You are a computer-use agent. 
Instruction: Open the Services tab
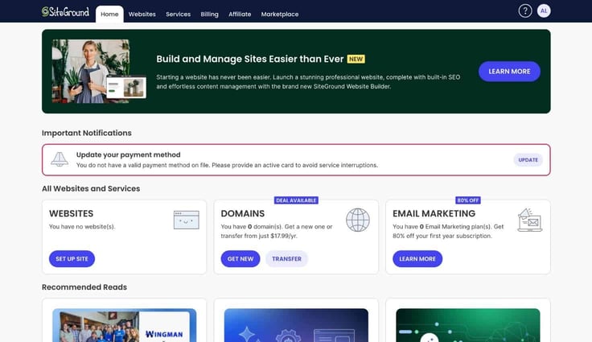tap(179, 14)
